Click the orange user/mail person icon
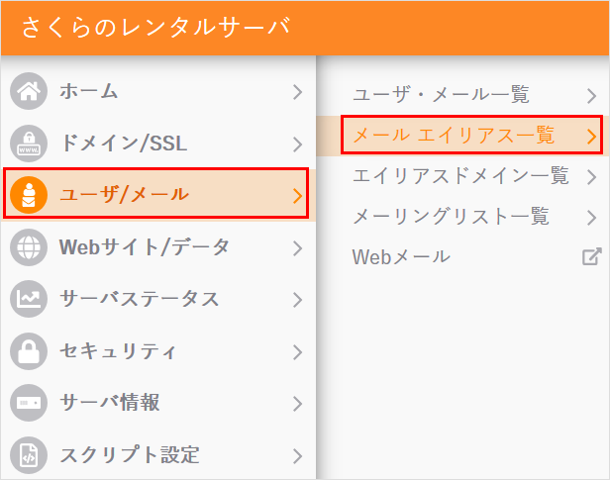This screenshot has height=480, width=610. [x=29, y=195]
